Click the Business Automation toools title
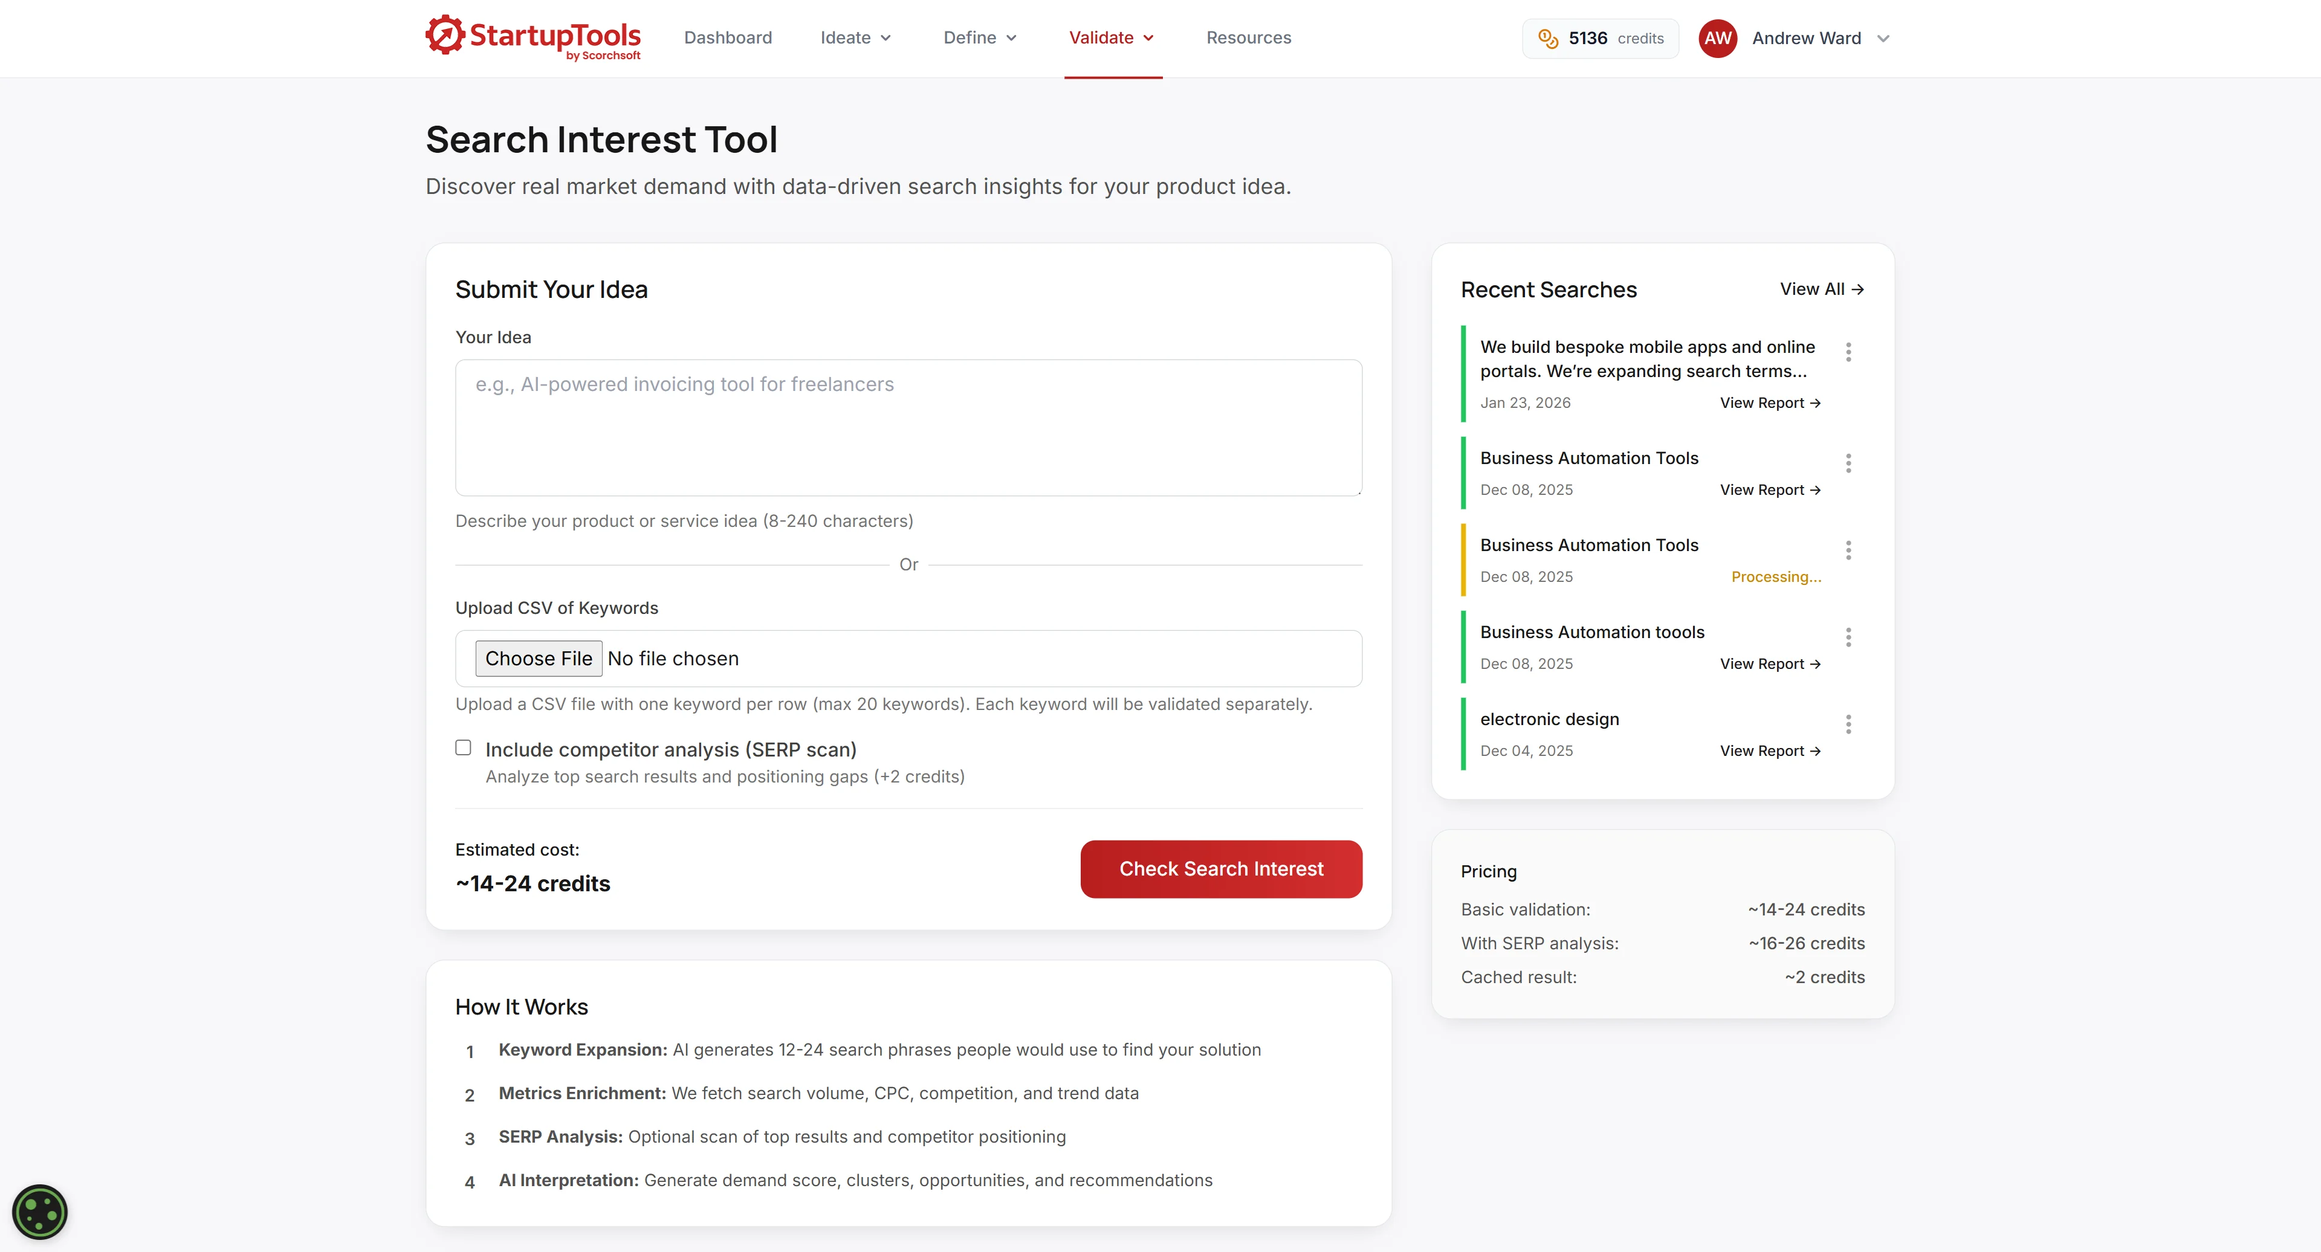Viewport: 2321px width, 1252px height. pos(1592,632)
